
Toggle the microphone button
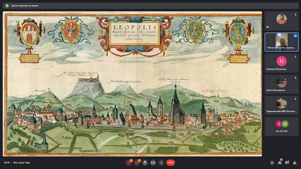coord(128,163)
